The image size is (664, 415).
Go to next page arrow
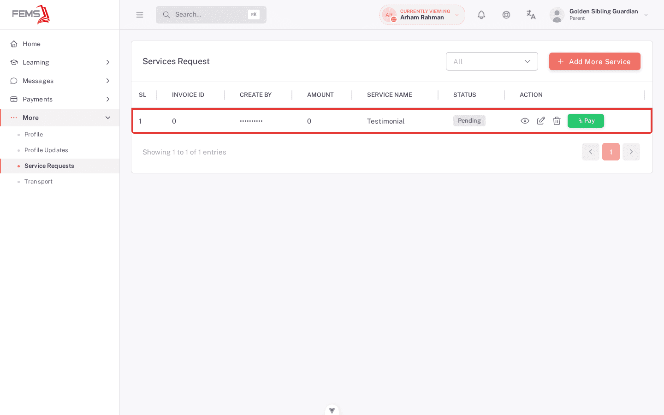[631, 152]
